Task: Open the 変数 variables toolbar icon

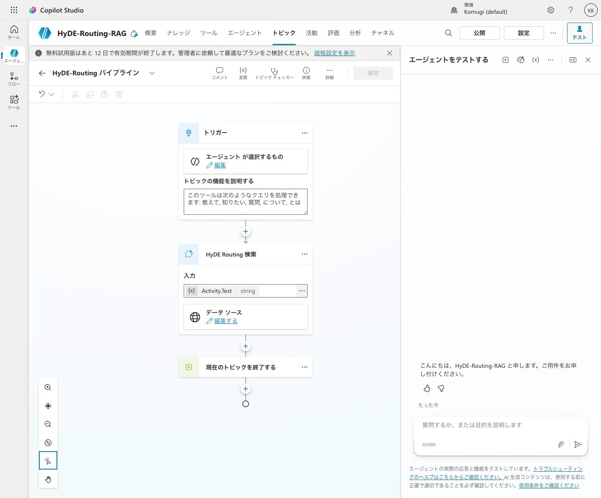Action: [243, 73]
